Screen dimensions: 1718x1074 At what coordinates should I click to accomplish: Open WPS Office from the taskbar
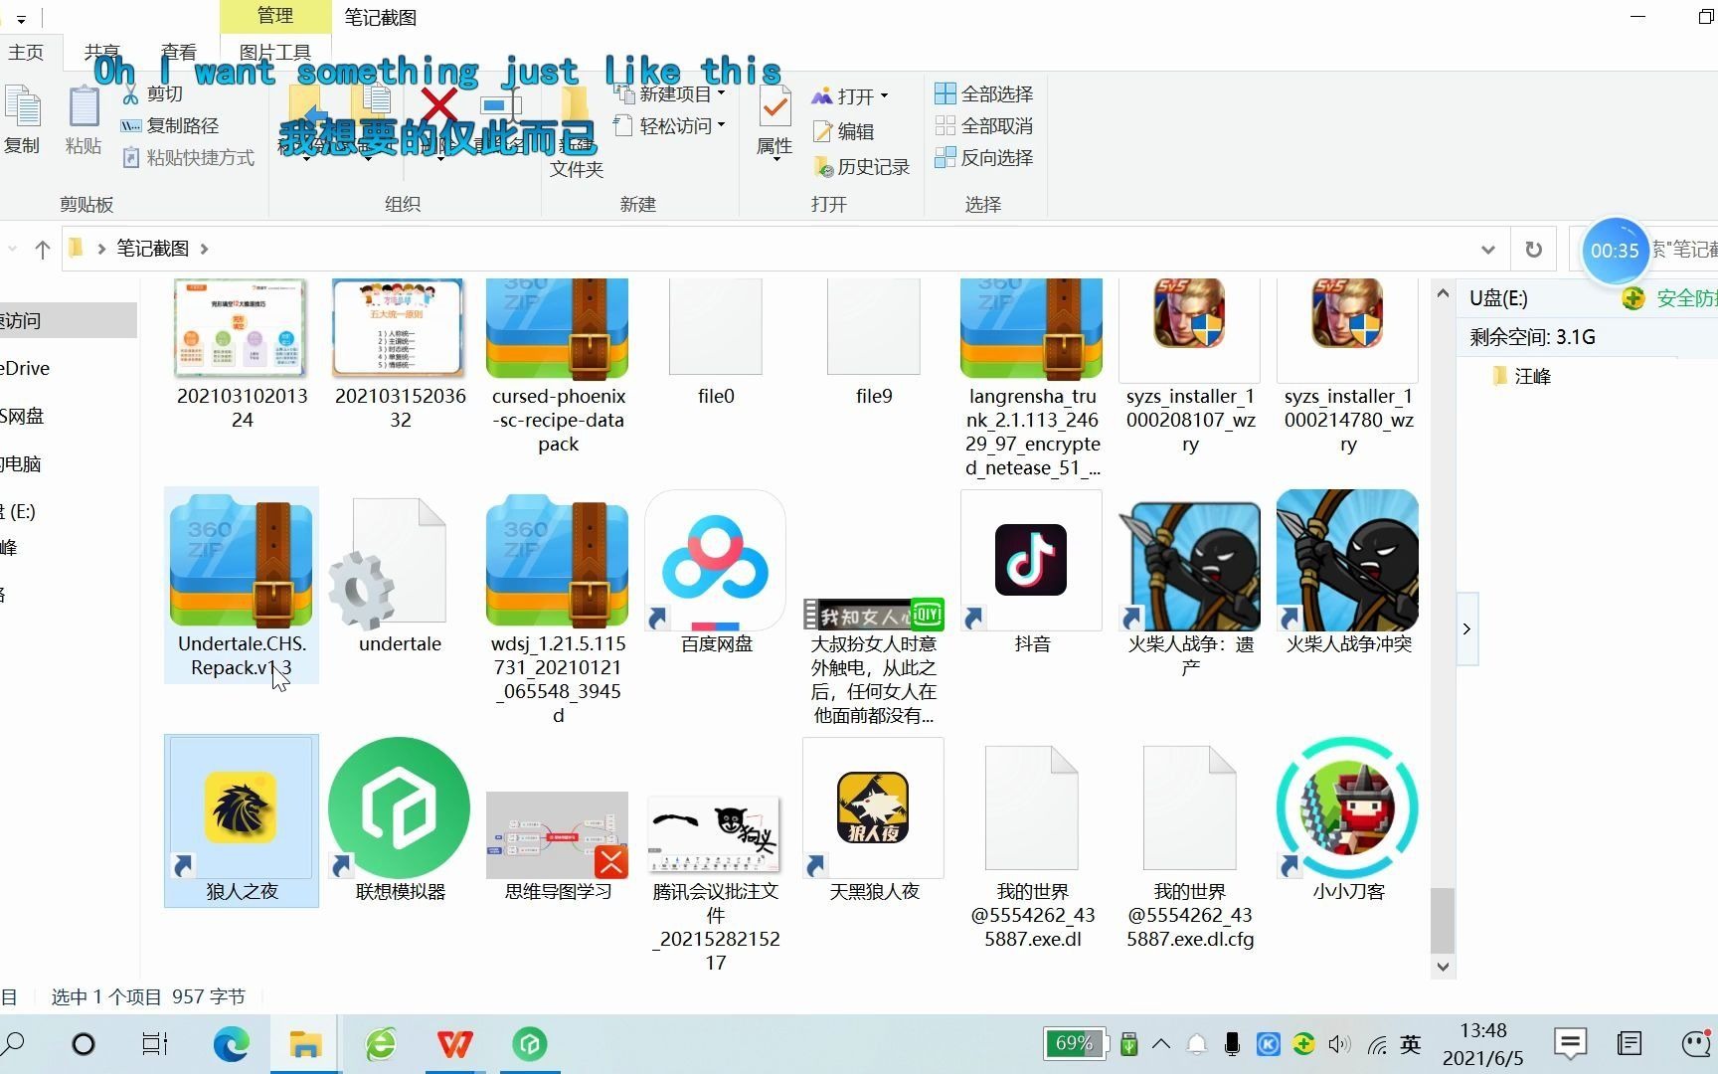click(x=454, y=1044)
